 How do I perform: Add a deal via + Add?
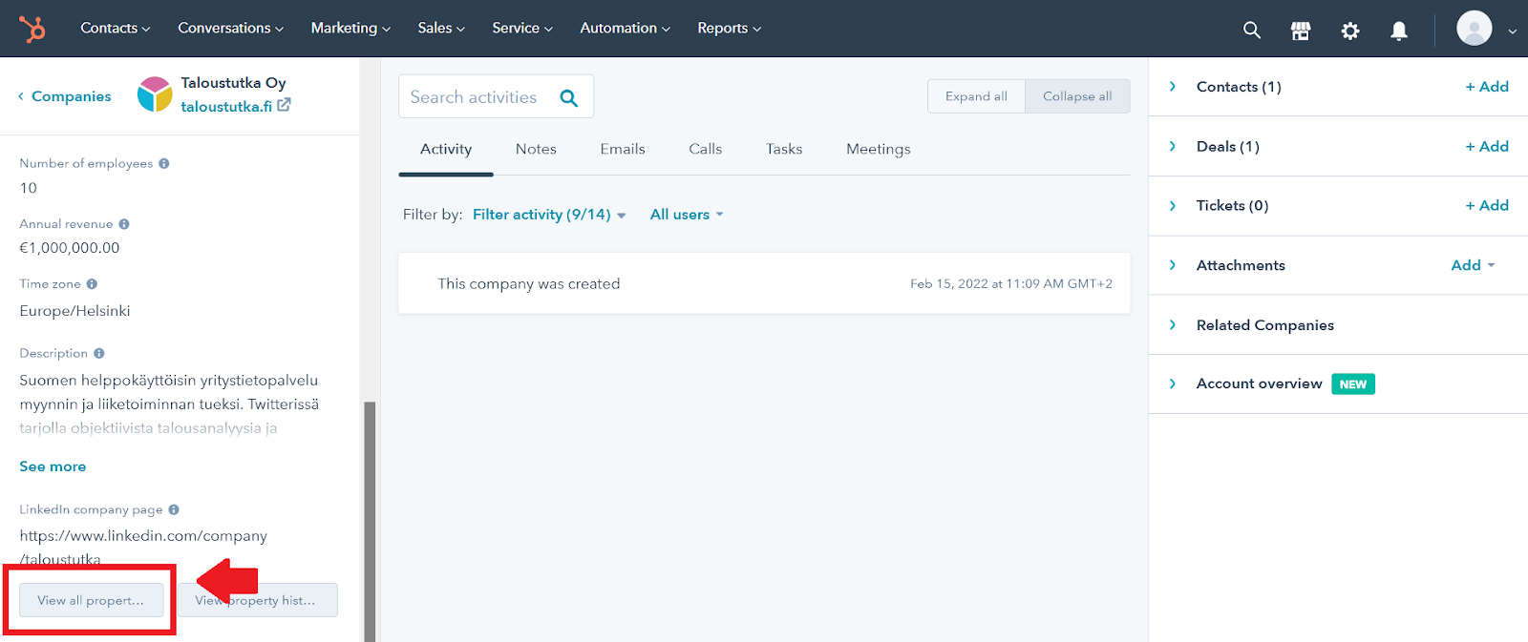(x=1487, y=147)
